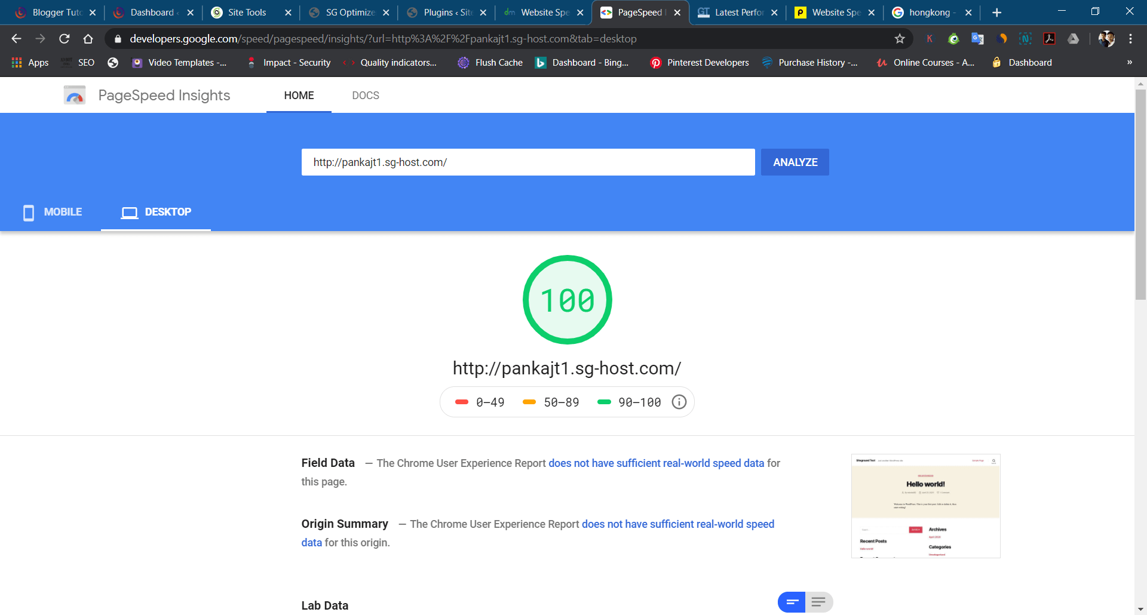Screen dimensions: 1147x615
Task: Close the Site Tools tab
Action: (288, 13)
